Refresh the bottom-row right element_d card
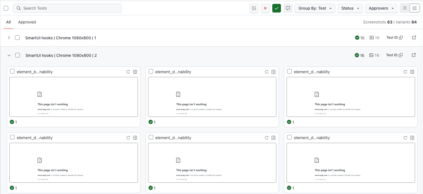 tap(405, 138)
